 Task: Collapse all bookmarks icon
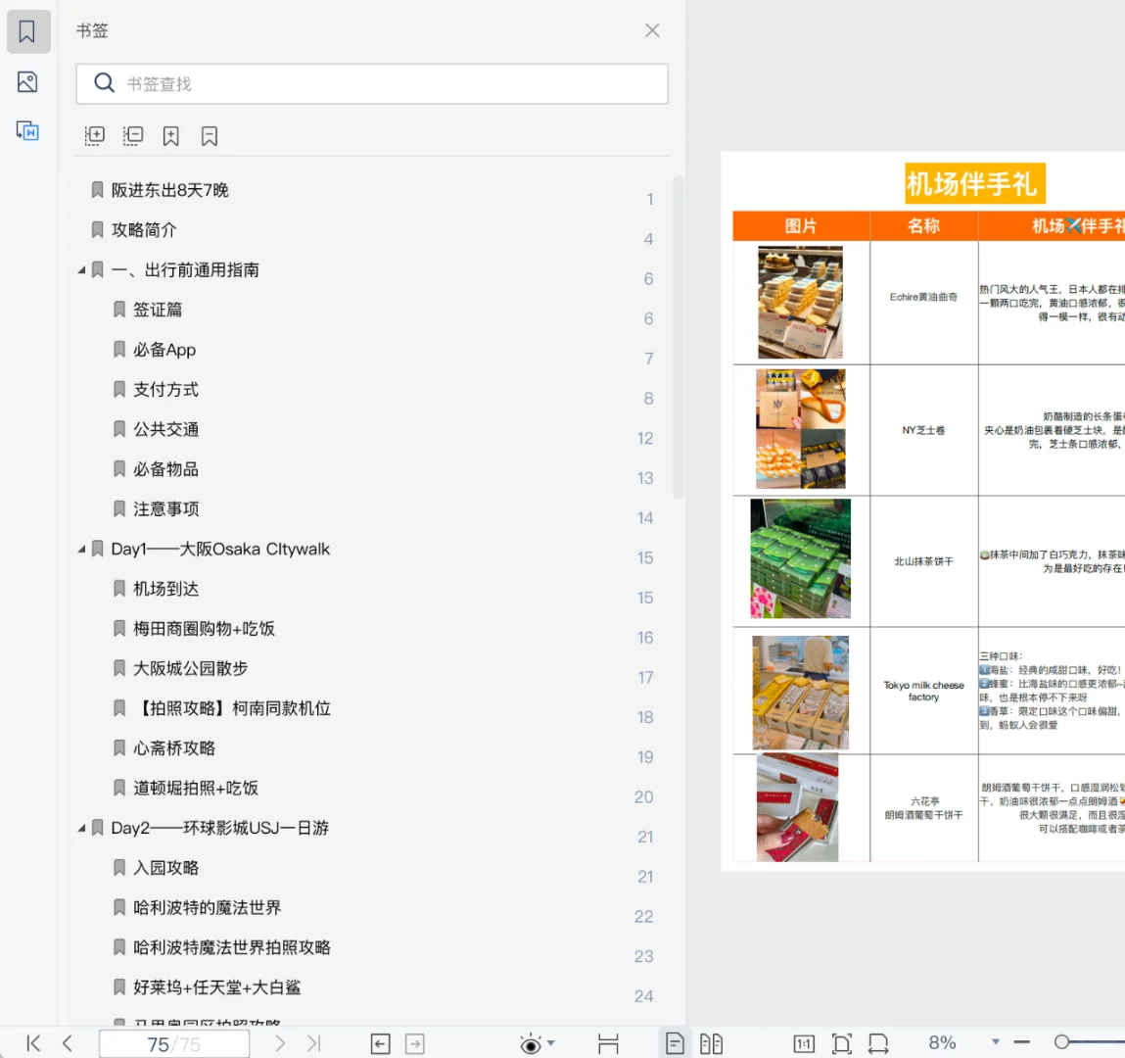(133, 135)
